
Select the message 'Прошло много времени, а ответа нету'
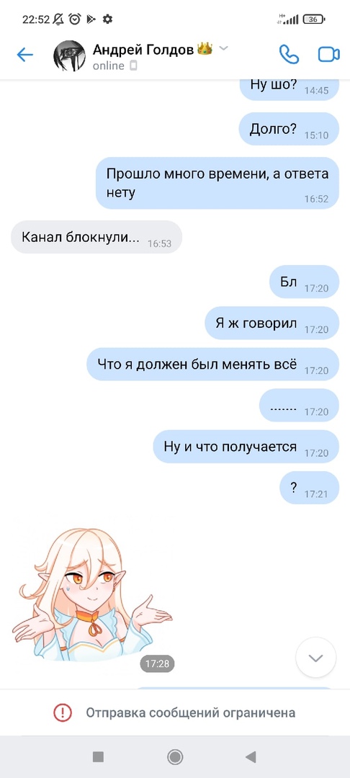click(217, 183)
